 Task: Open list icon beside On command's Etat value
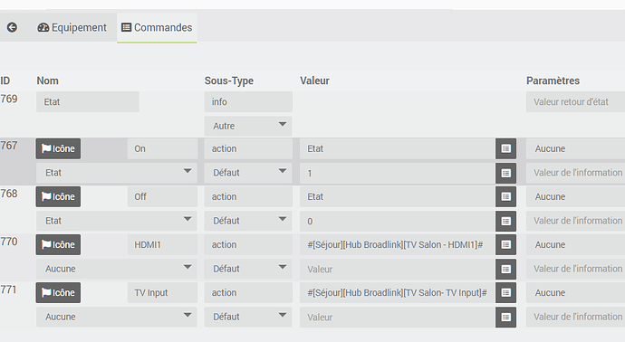(x=505, y=148)
